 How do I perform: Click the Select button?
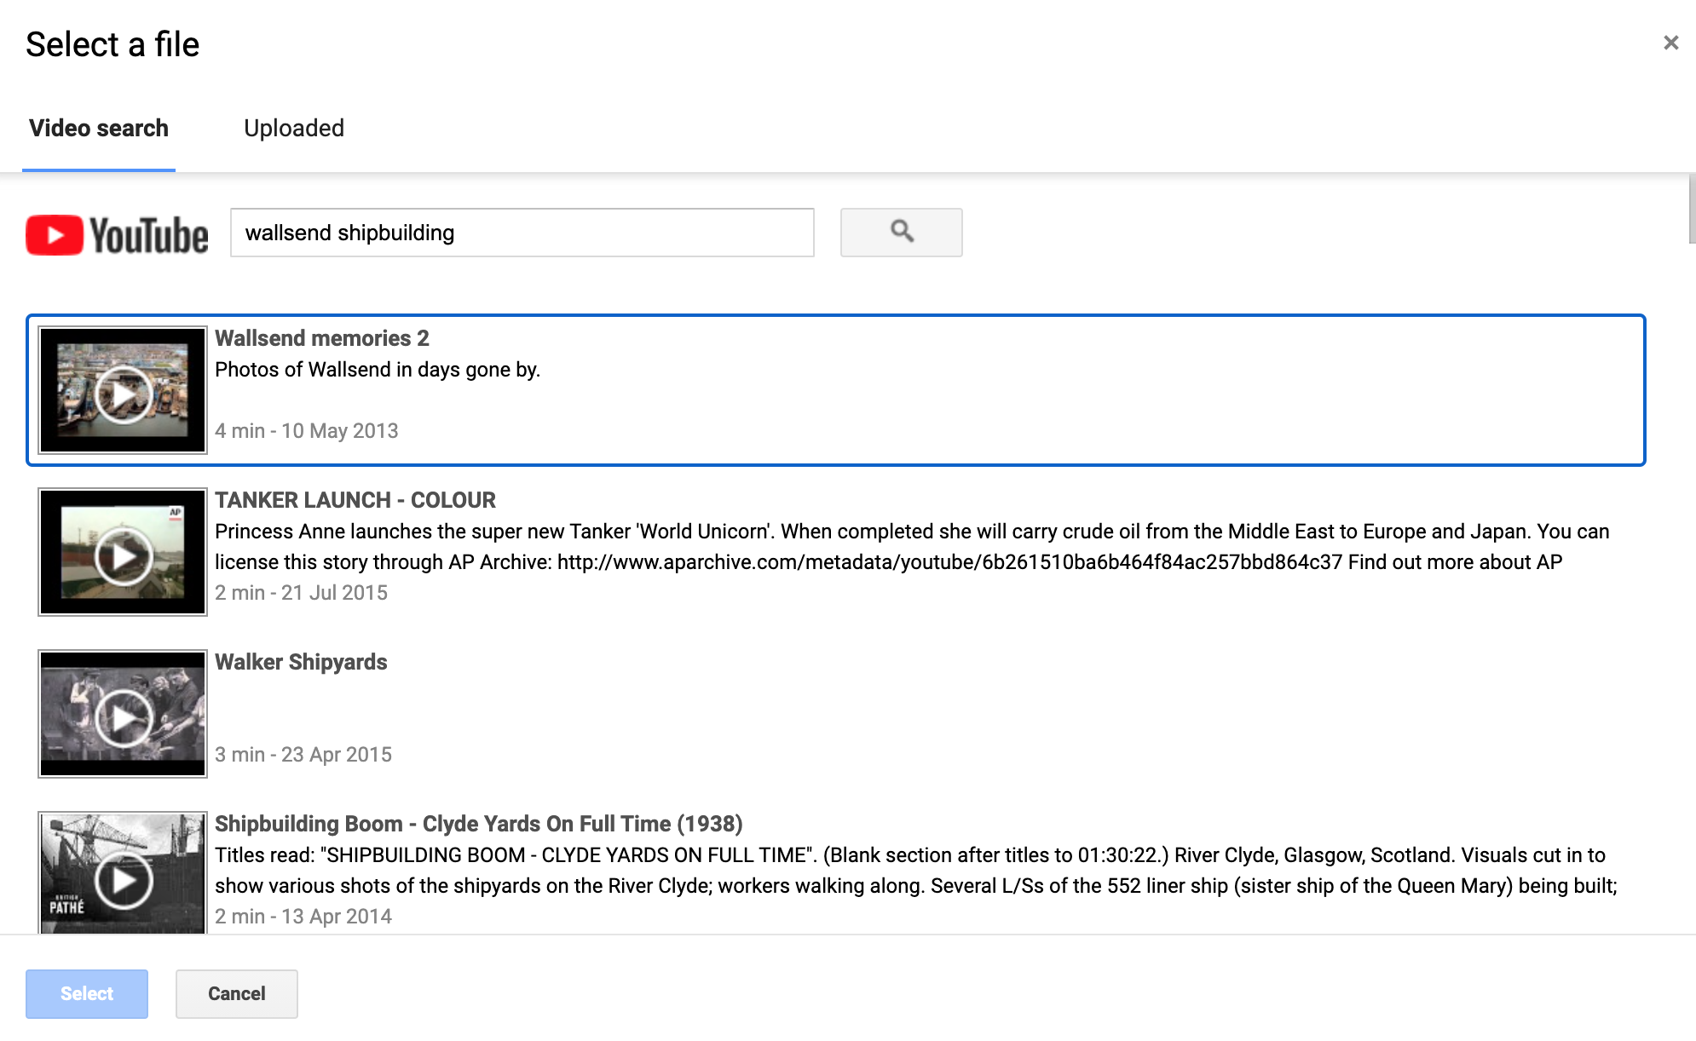(x=87, y=993)
